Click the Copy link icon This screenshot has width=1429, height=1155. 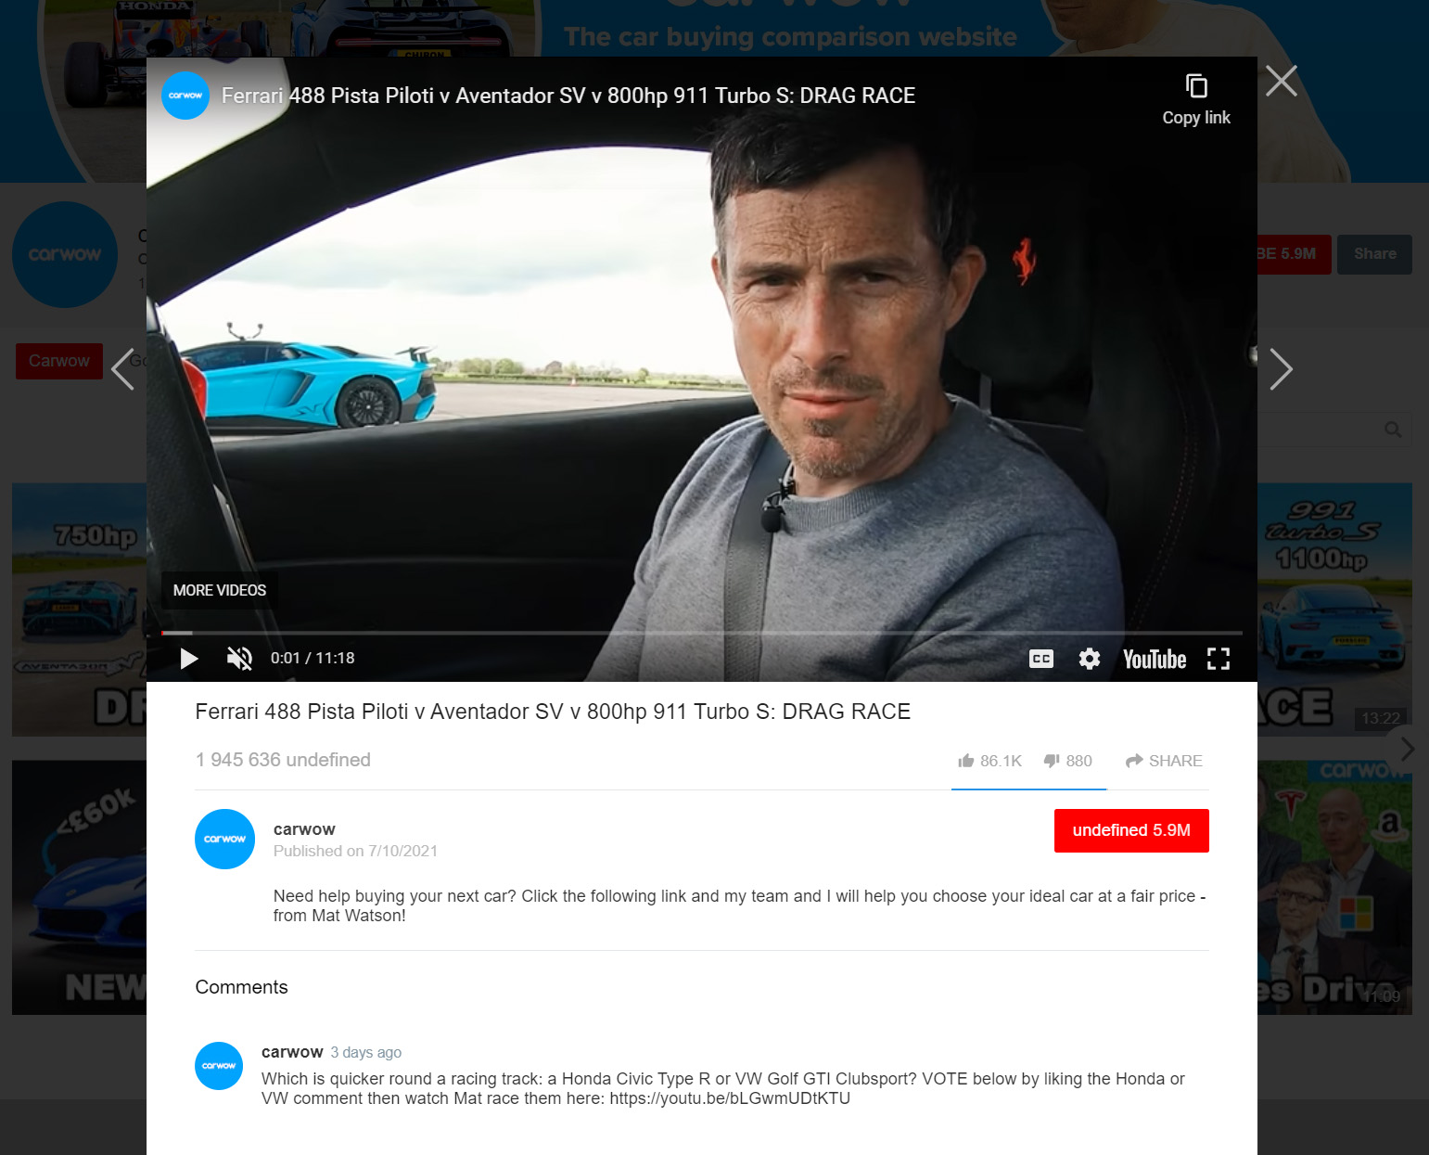pyautogui.click(x=1196, y=86)
